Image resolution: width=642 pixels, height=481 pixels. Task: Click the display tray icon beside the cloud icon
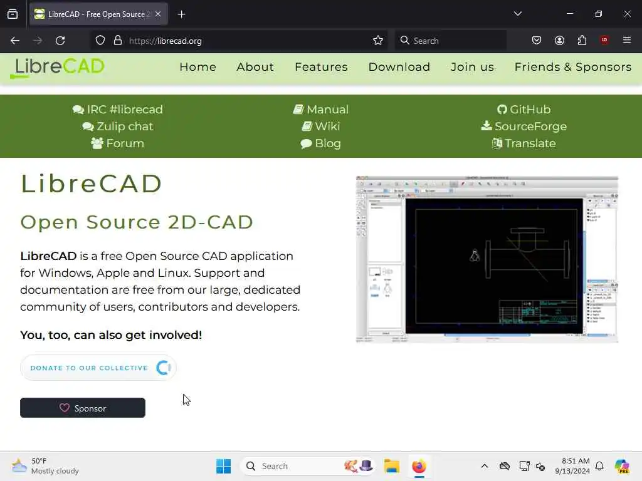click(x=524, y=466)
